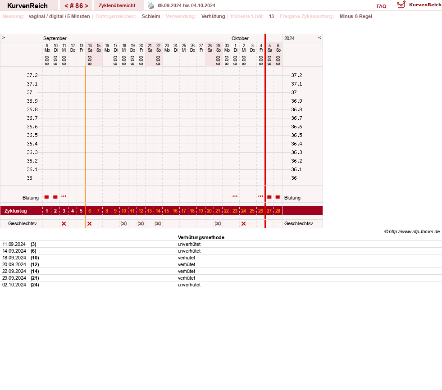442x390 pixels.
Task: Click the '14.09.2024' row entry
Action: coord(221,251)
